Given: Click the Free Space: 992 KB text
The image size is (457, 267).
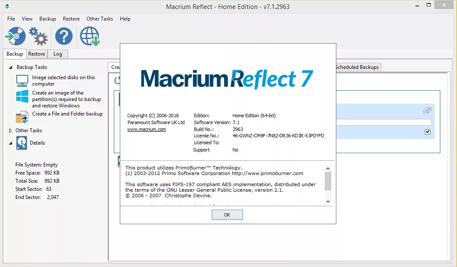Looking at the screenshot, I should 37,173.
